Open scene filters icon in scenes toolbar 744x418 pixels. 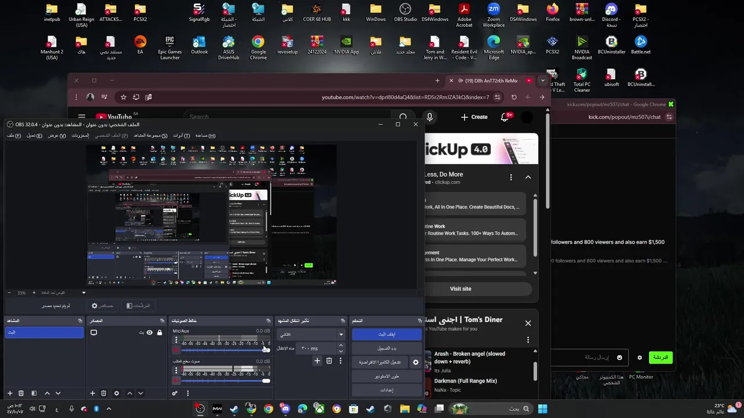[34, 393]
